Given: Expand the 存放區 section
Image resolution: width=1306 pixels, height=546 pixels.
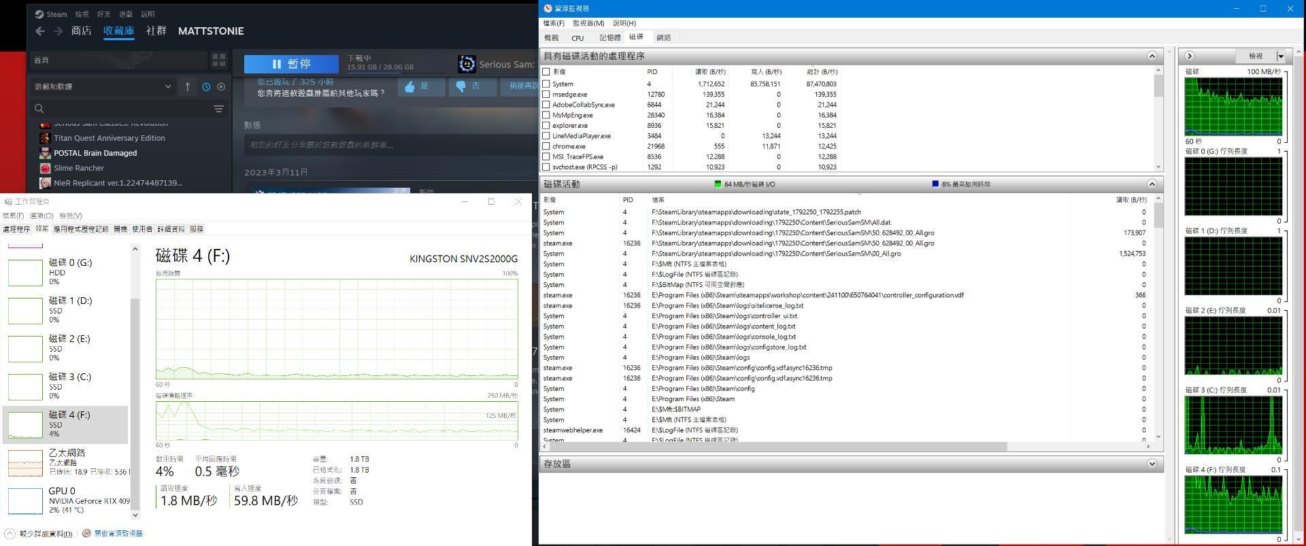Looking at the screenshot, I should pyautogui.click(x=1152, y=464).
